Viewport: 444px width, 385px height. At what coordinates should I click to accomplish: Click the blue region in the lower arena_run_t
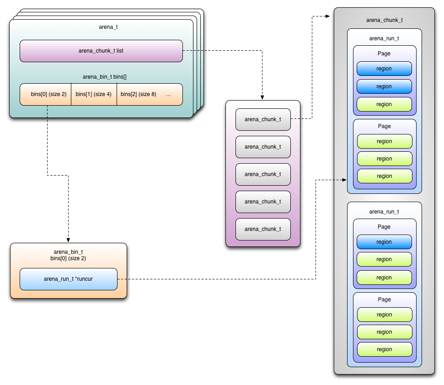(x=384, y=242)
